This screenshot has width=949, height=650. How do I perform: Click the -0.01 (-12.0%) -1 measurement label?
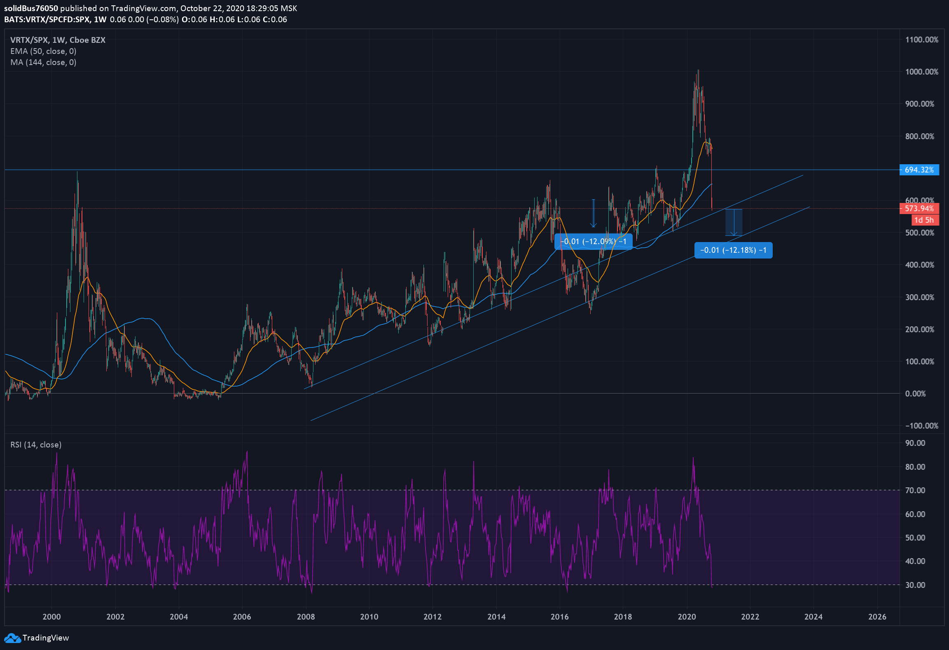(x=593, y=241)
